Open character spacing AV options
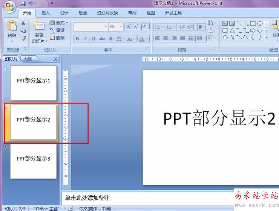Screen dimensions: 279x211 coord(120,39)
